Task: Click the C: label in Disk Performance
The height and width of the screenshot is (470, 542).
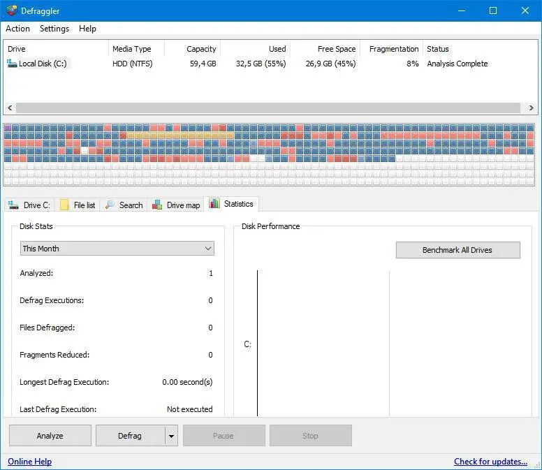Action: point(247,344)
